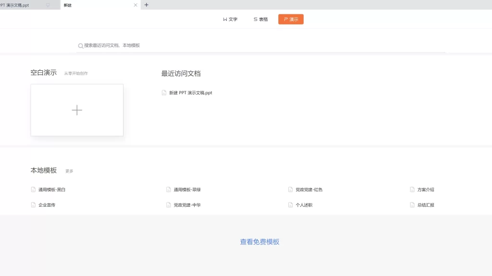Click the search magnifier icon
The width and height of the screenshot is (492, 276).
point(81,46)
